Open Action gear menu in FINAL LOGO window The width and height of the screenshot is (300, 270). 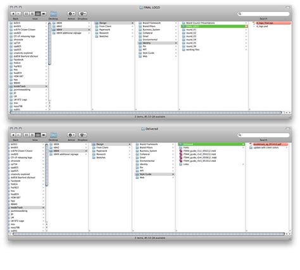(x=72, y=14)
